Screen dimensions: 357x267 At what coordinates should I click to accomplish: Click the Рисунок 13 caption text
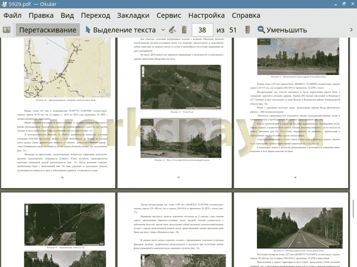pos(298,77)
